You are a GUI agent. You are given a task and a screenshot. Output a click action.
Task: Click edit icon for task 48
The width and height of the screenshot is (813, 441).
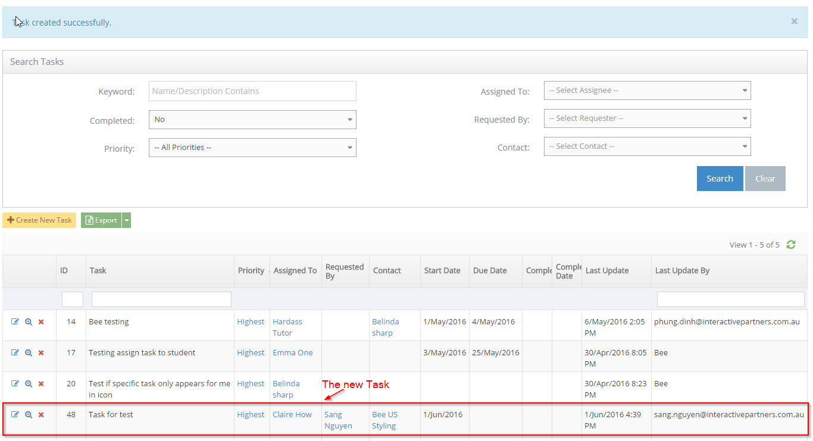pyautogui.click(x=15, y=415)
